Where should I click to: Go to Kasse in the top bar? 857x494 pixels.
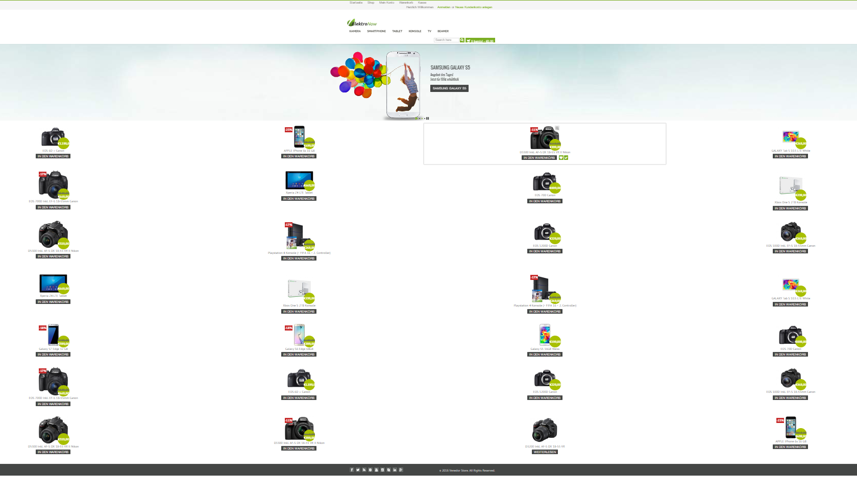pos(422,3)
